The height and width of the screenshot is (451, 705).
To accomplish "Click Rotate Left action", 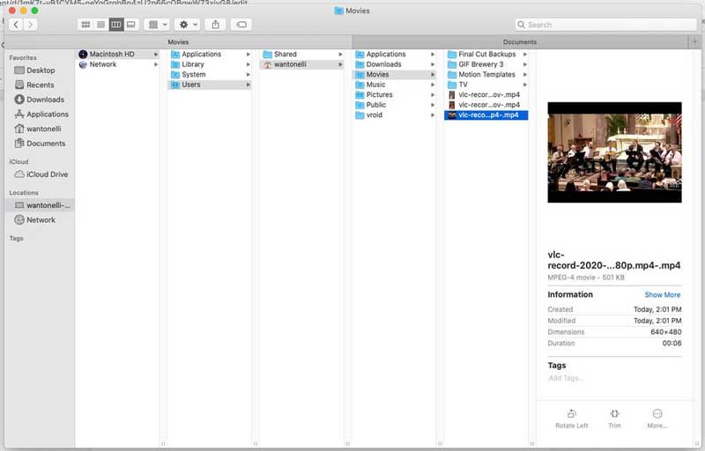I will point(571,418).
